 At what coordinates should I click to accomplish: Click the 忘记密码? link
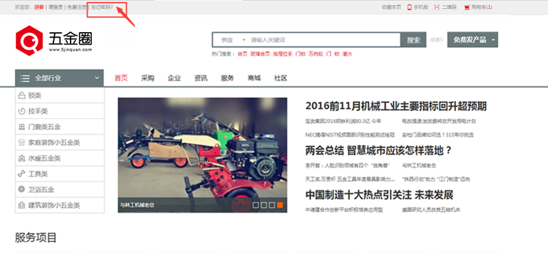click(x=102, y=7)
